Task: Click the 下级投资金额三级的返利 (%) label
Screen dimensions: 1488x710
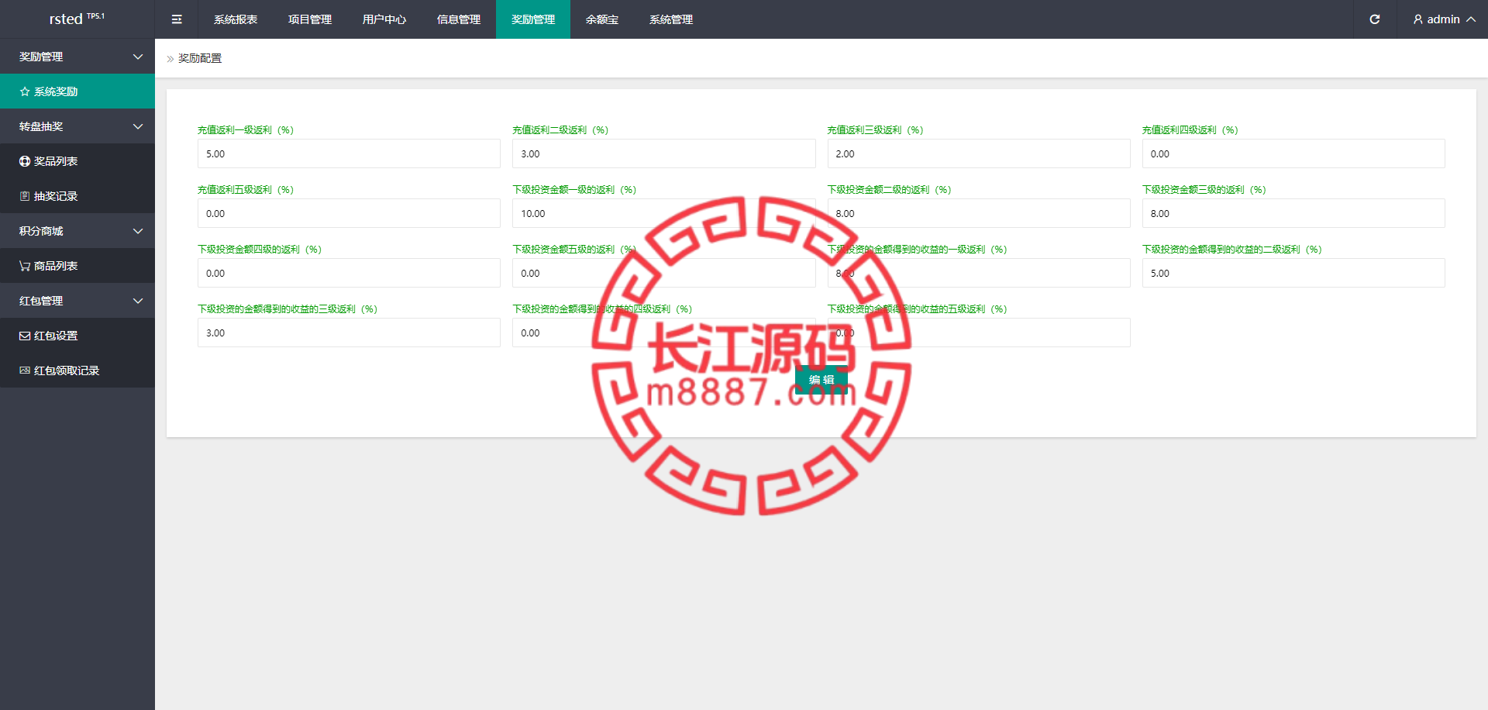Action: click(1204, 190)
